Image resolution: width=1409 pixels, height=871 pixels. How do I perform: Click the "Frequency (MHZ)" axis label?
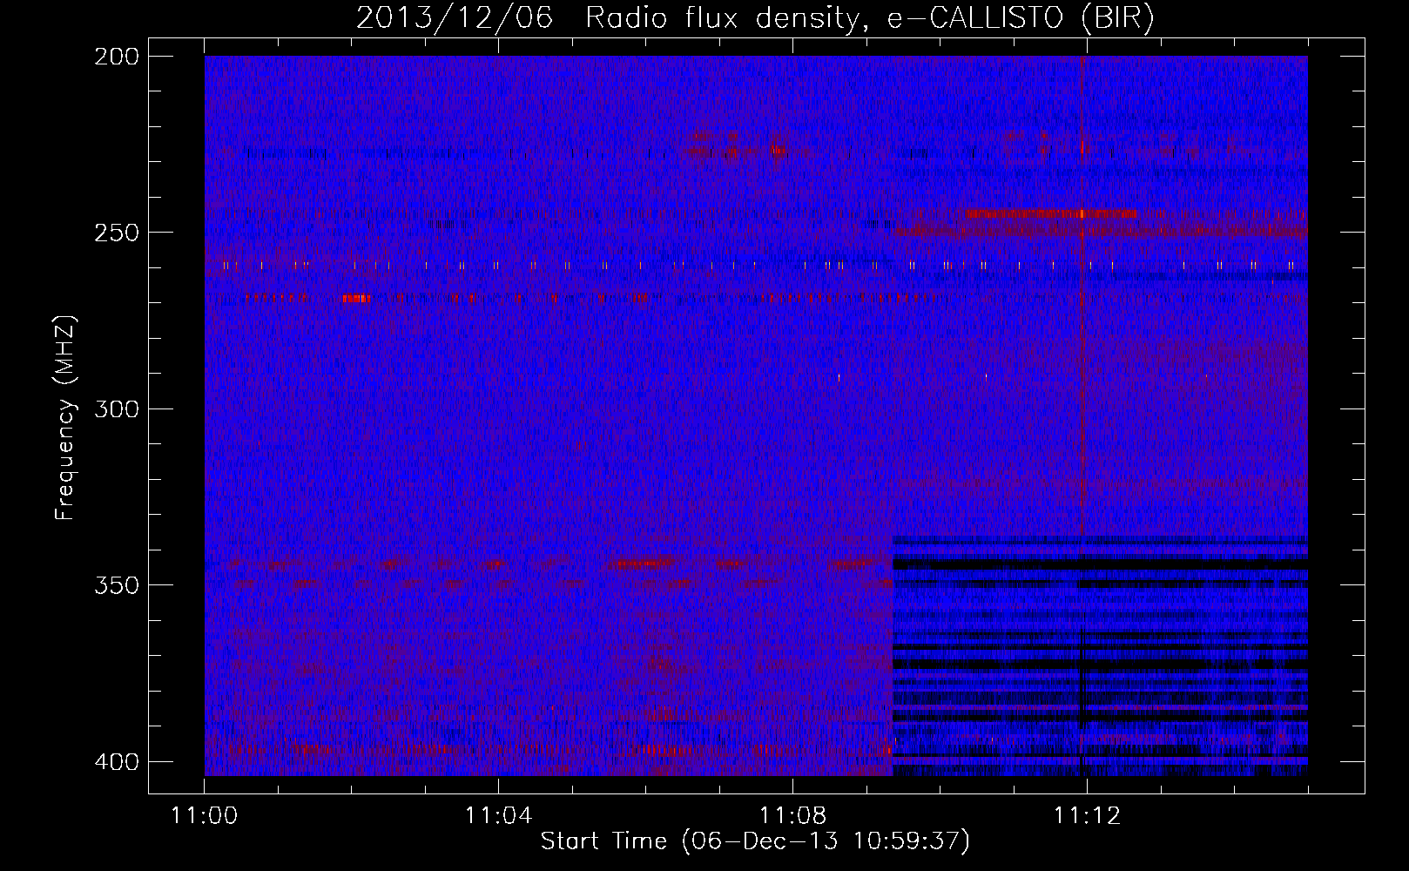tap(65, 417)
